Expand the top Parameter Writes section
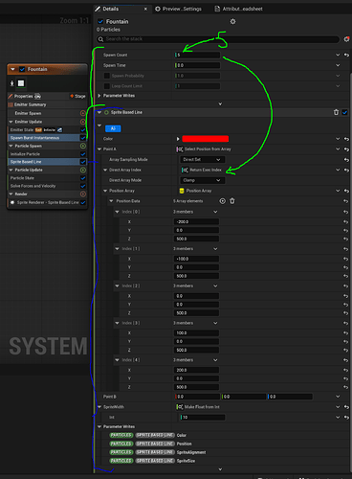Image resolution: width=352 pixels, height=479 pixels. (99, 96)
